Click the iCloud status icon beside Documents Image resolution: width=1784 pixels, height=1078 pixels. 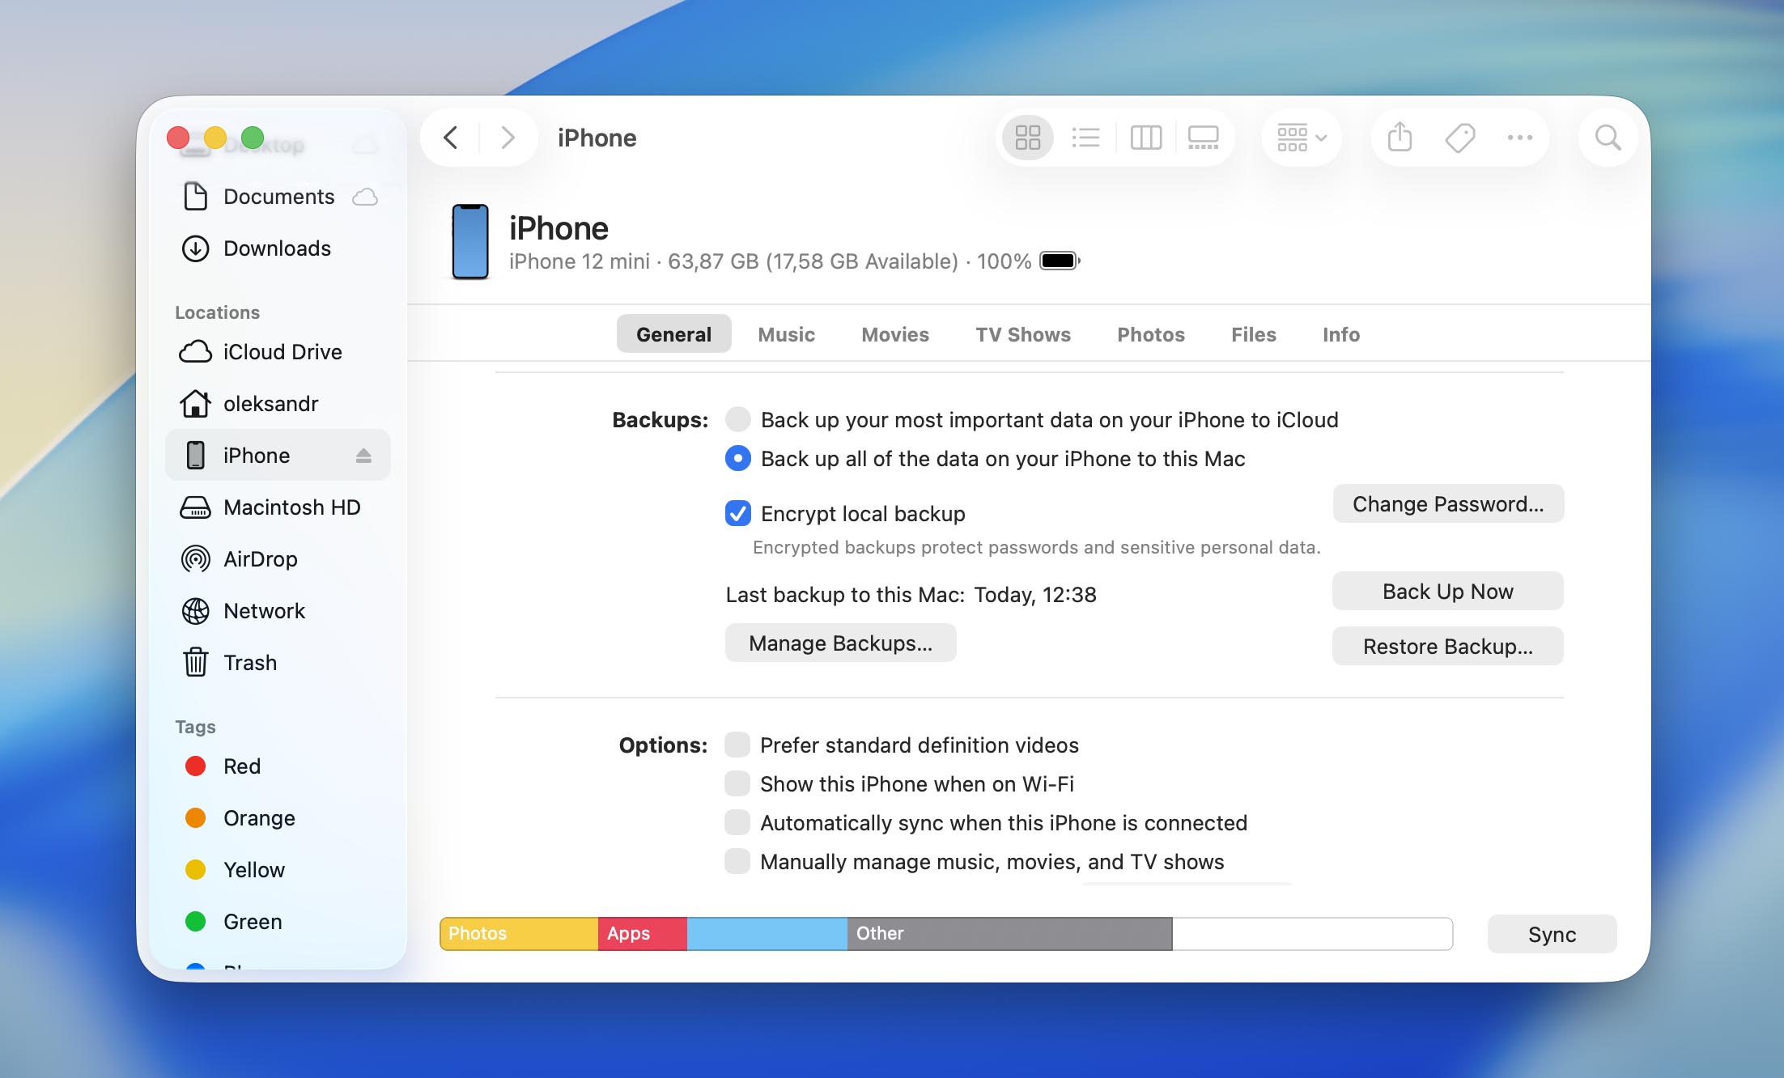point(365,197)
